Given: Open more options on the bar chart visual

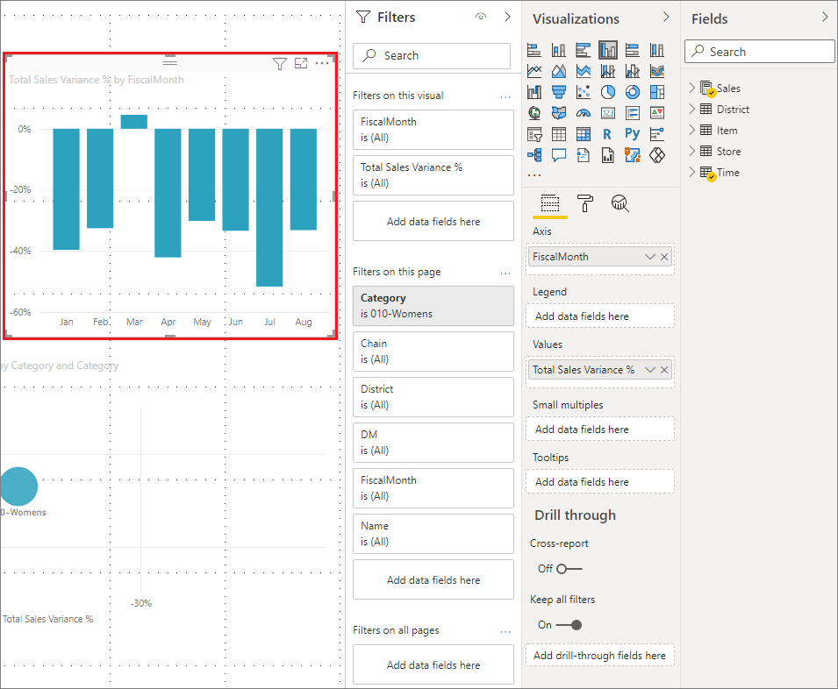Looking at the screenshot, I should (x=323, y=63).
